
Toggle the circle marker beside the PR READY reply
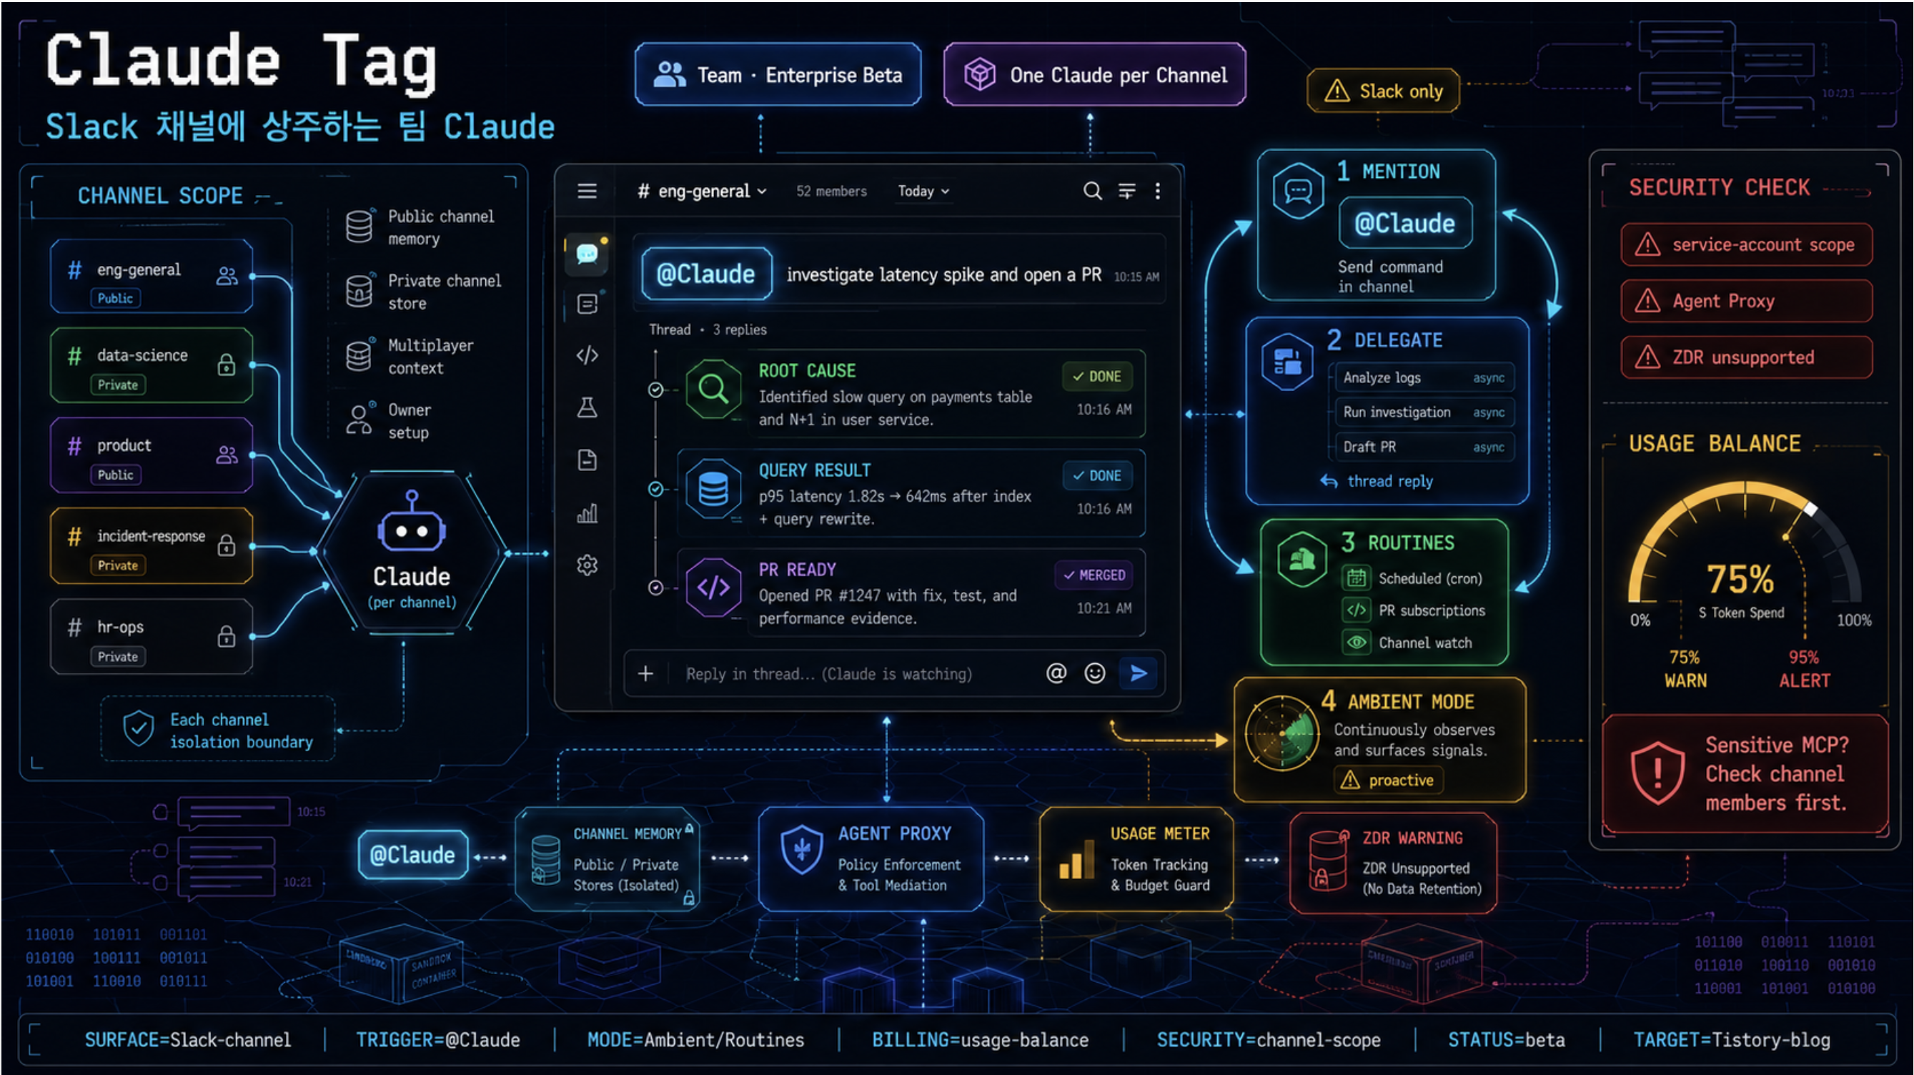(655, 588)
